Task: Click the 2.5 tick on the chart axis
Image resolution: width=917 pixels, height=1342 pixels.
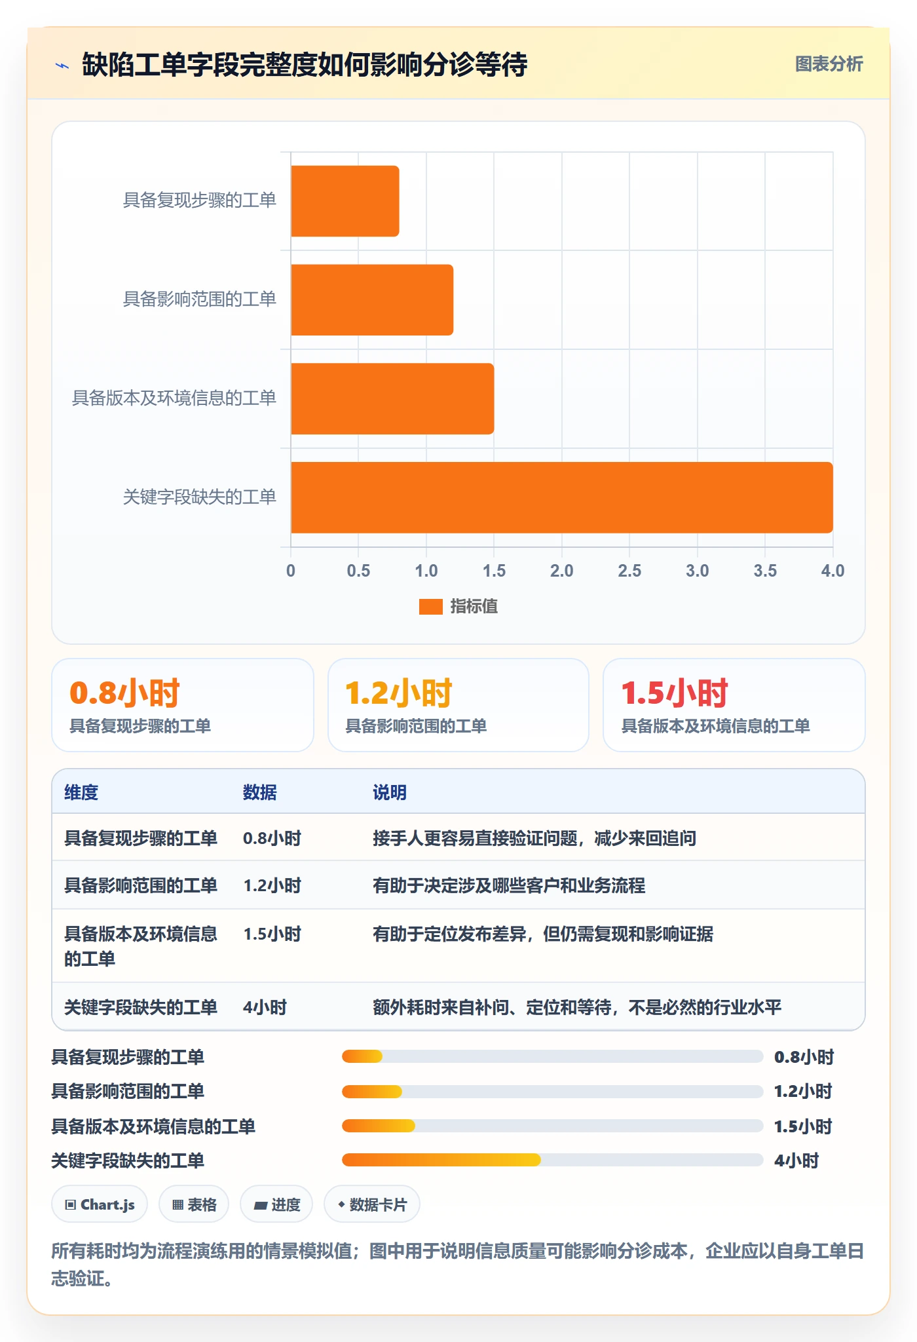Action: click(x=629, y=571)
